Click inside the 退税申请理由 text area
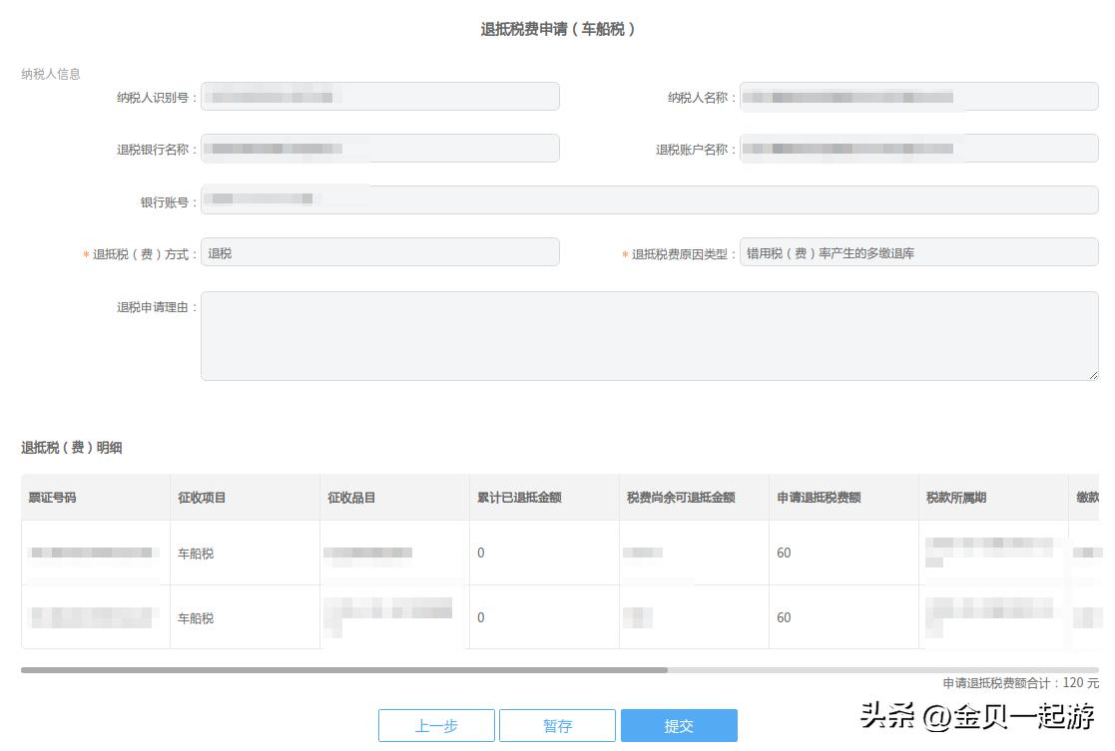The image size is (1115, 751). pyautogui.click(x=649, y=337)
